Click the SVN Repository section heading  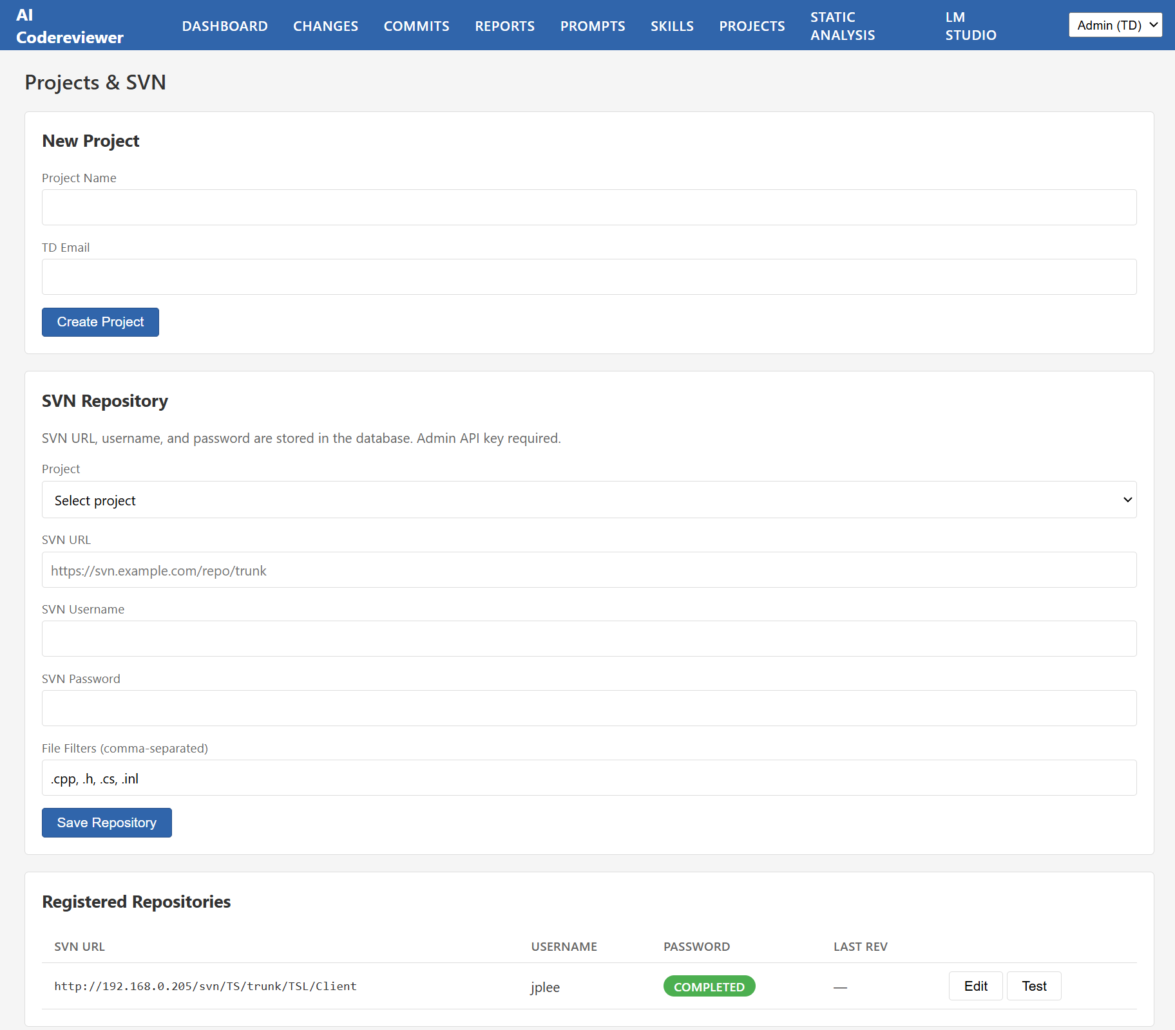pos(105,401)
